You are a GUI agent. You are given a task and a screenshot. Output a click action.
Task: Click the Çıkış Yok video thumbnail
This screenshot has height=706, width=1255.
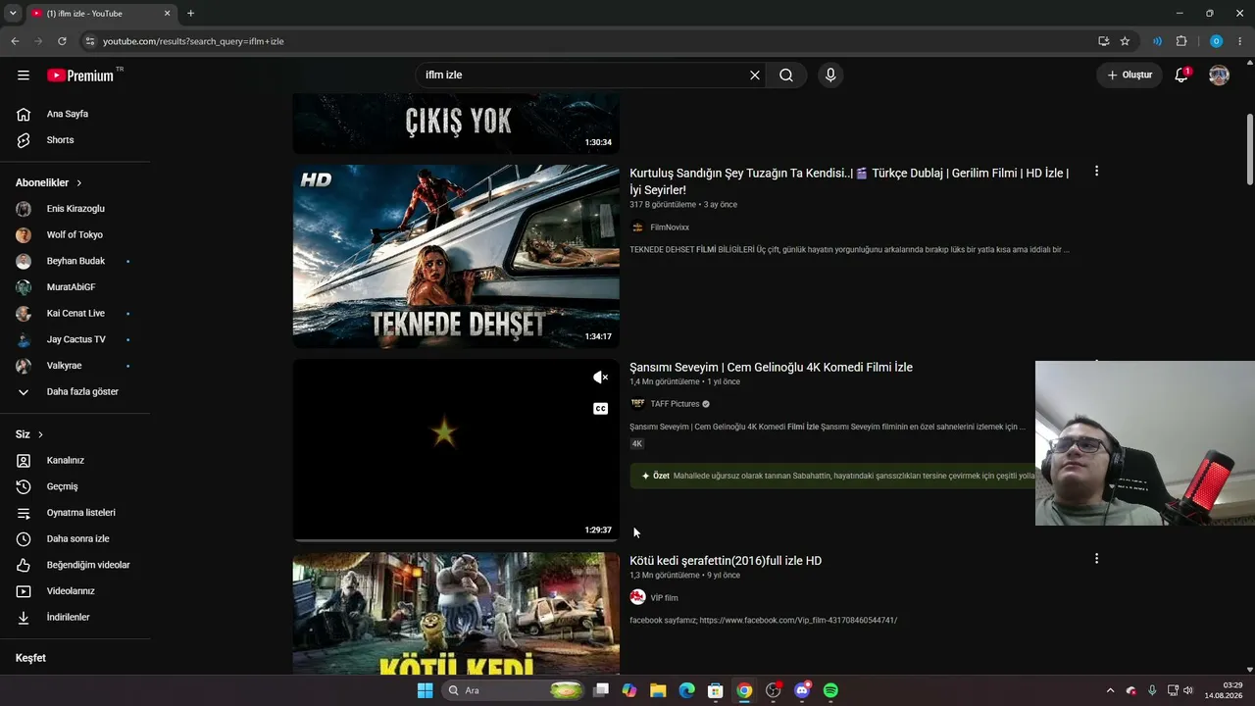pos(456,124)
